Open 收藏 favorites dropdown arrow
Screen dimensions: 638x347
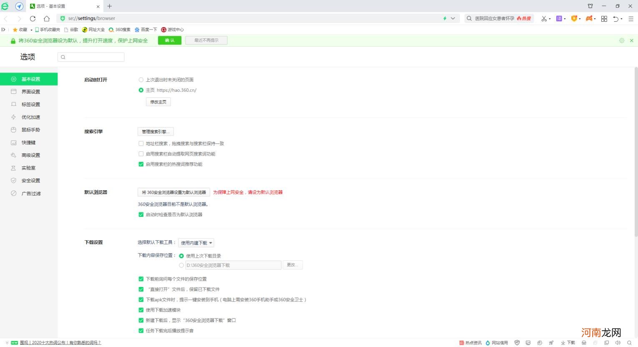31,30
